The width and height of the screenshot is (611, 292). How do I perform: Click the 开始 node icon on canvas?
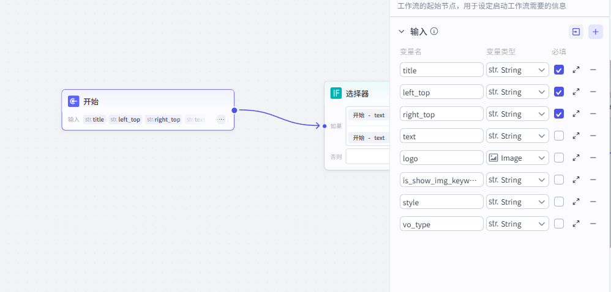coord(73,101)
